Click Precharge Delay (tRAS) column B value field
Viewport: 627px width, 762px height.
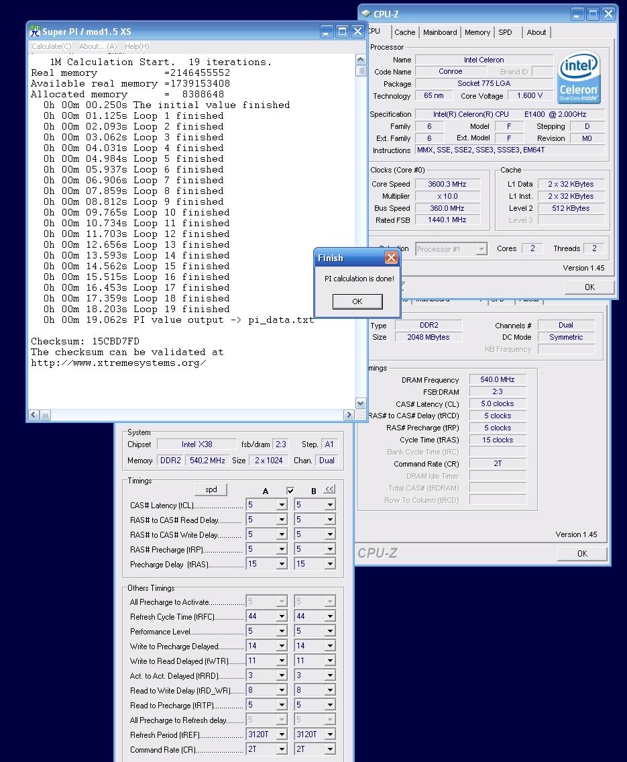(x=310, y=564)
